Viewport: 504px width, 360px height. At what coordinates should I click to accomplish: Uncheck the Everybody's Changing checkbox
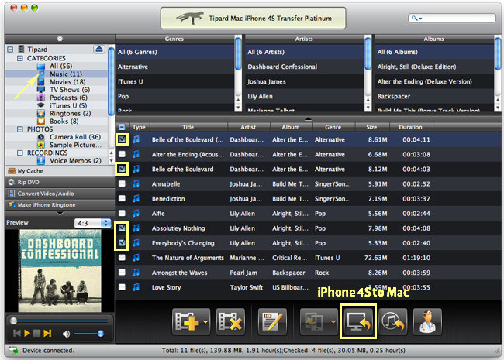(x=123, y=243)
